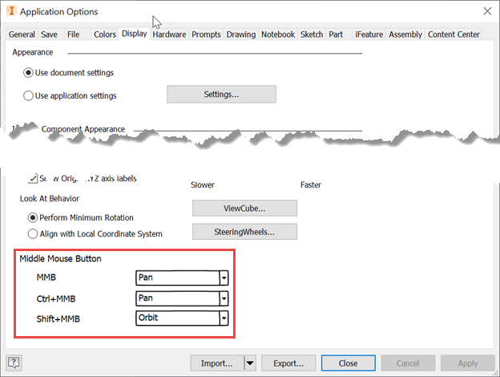Switch to the Content Center tab
Screen dimensions: 500x377
point(454,34)
